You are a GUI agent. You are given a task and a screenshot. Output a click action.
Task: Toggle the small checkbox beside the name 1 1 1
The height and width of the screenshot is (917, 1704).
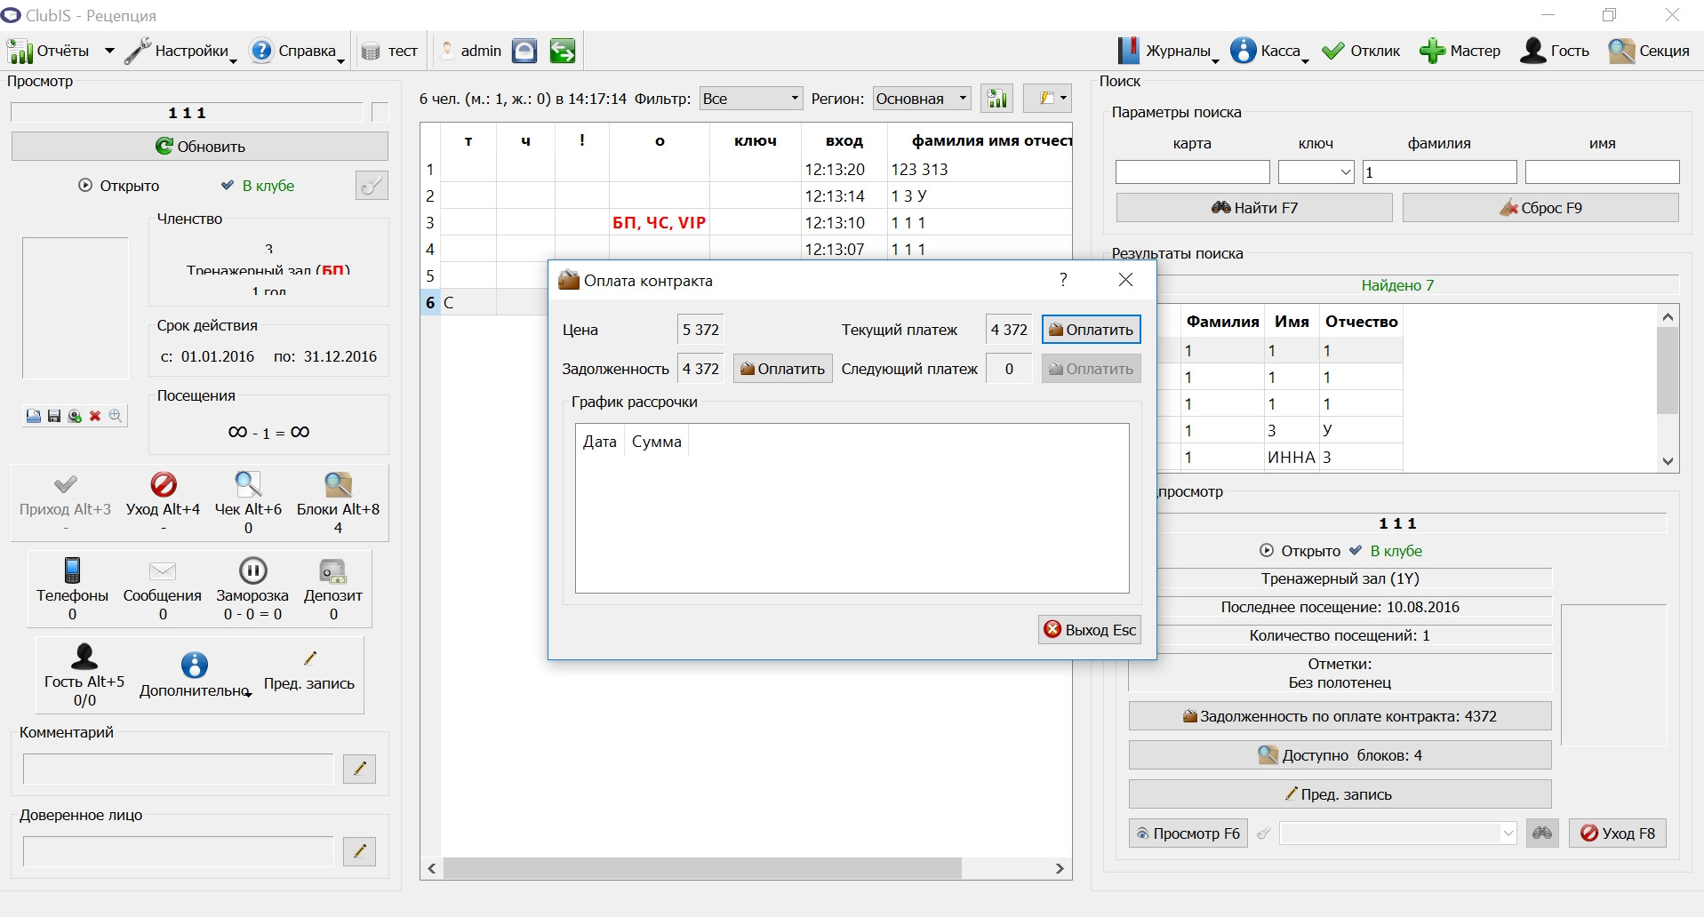(x=380, y=112)
